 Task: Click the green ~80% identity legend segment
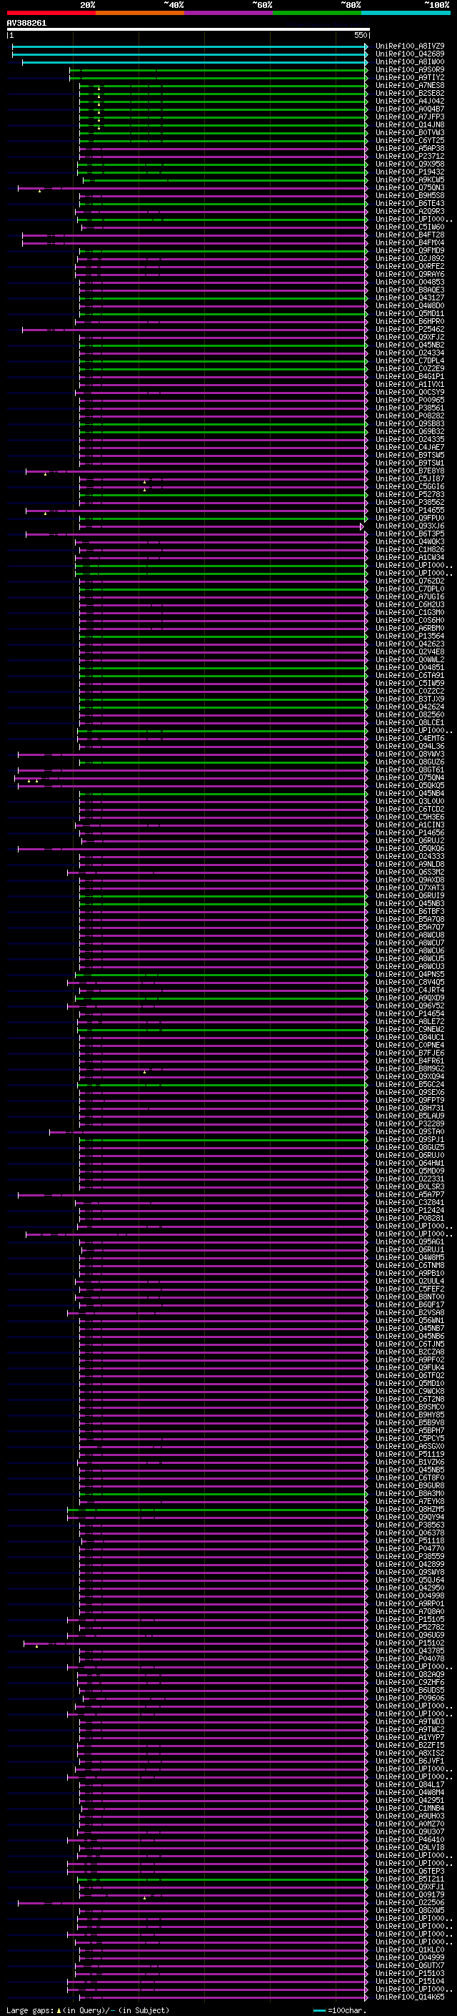(317, 13)
